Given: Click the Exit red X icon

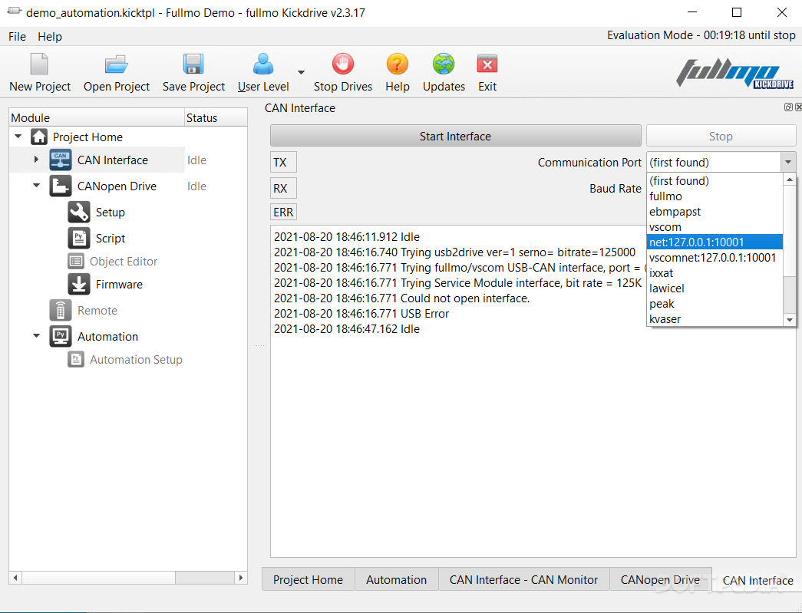Looking at the screenshot, I should (x=487, y=64).
